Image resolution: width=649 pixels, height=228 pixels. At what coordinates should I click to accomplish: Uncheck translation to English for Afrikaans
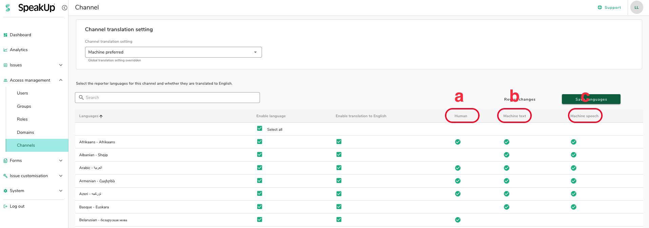pos(339,142)
